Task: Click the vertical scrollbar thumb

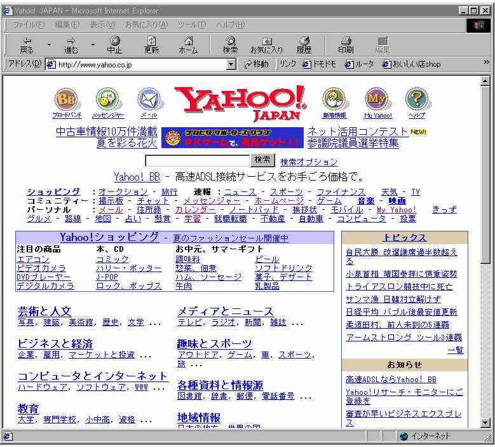Action: 485,174
